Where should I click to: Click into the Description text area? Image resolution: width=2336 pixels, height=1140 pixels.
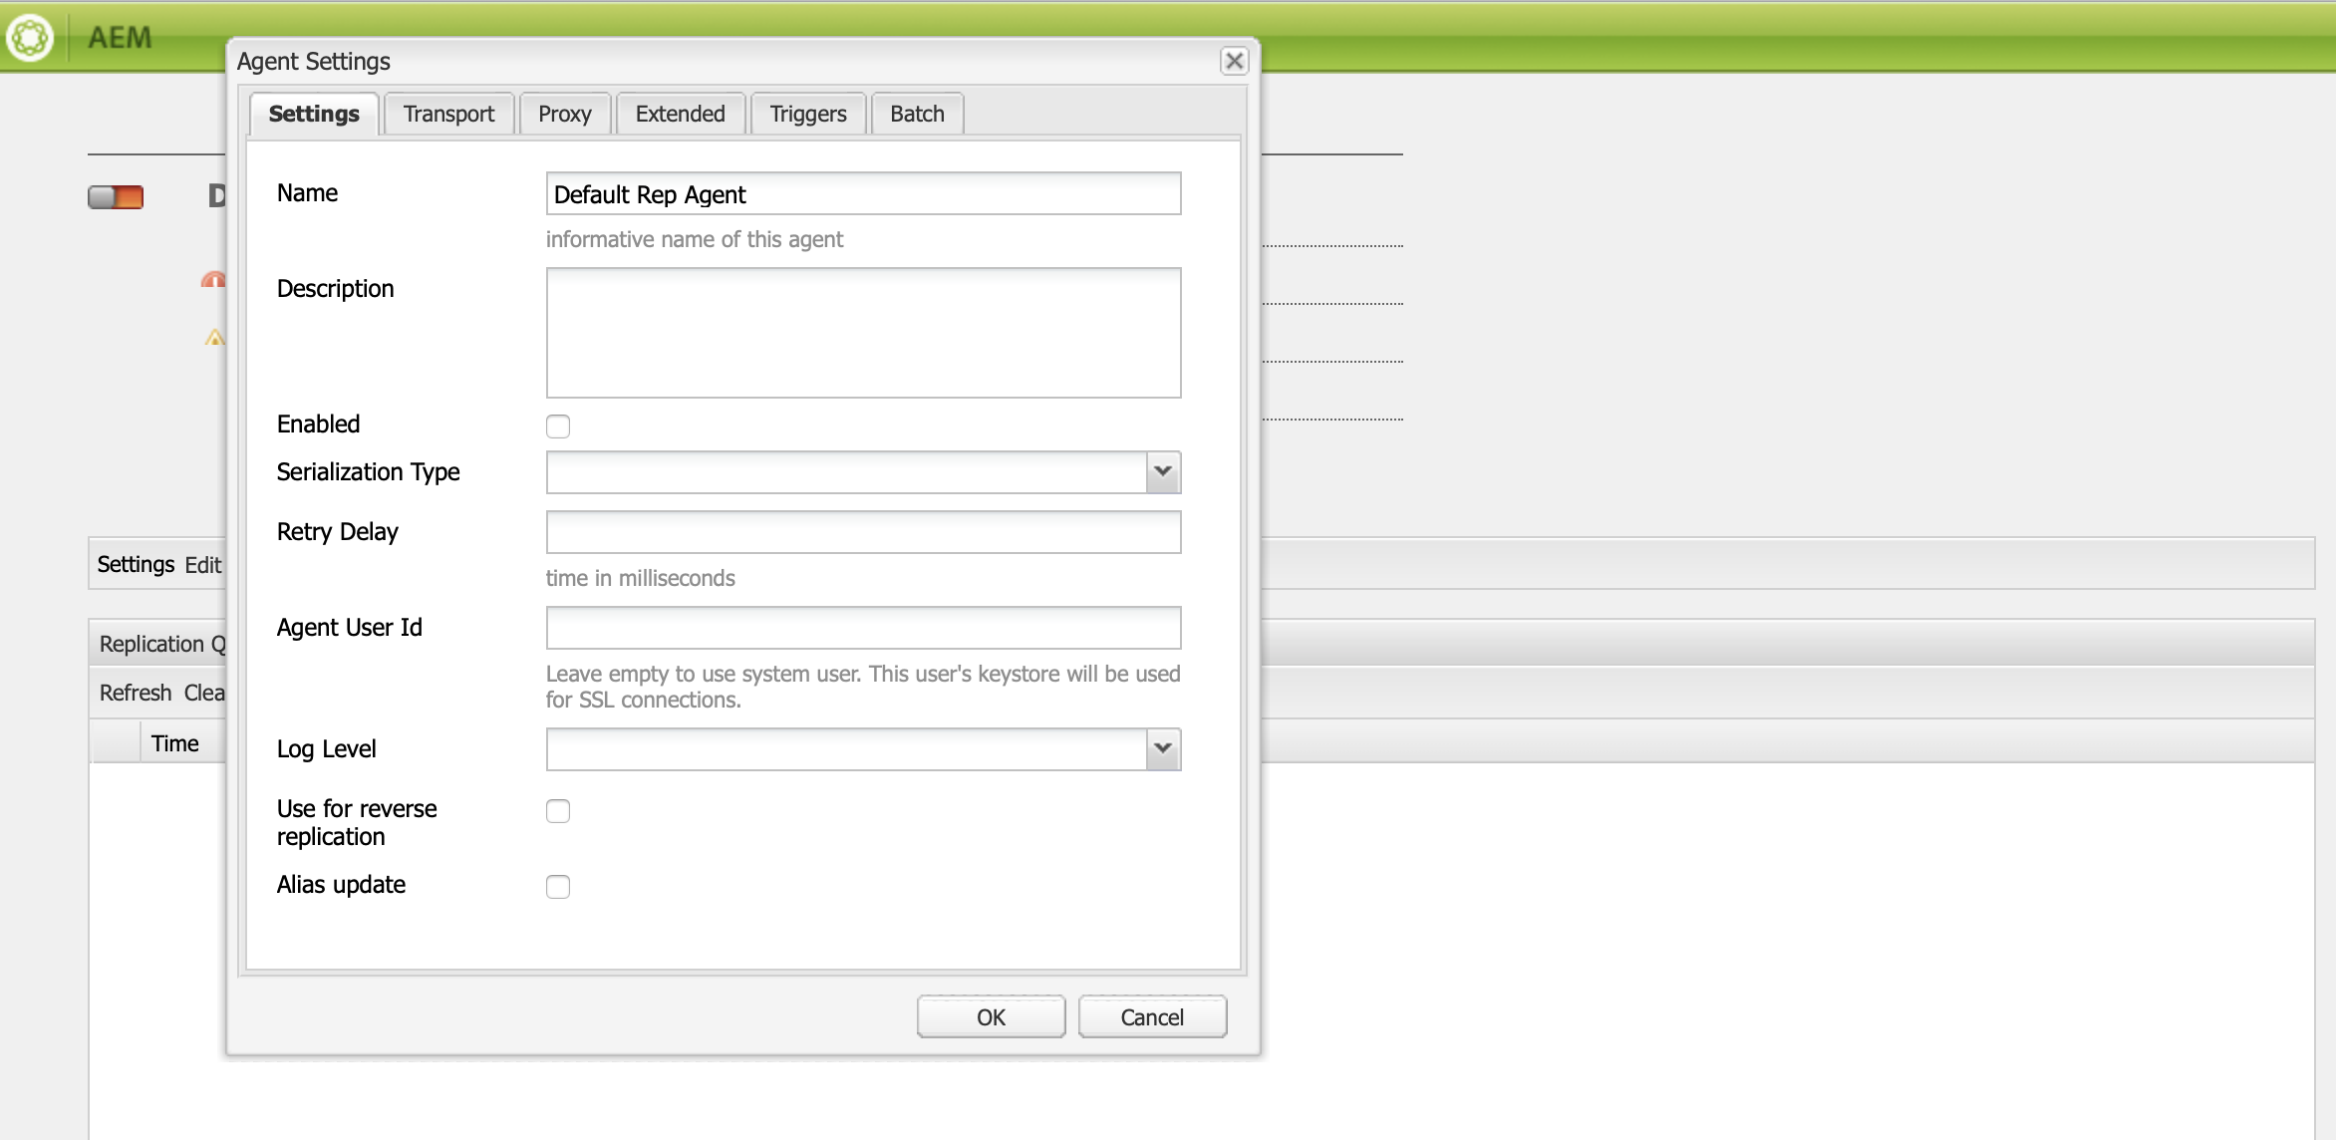(x=863, y=333)
